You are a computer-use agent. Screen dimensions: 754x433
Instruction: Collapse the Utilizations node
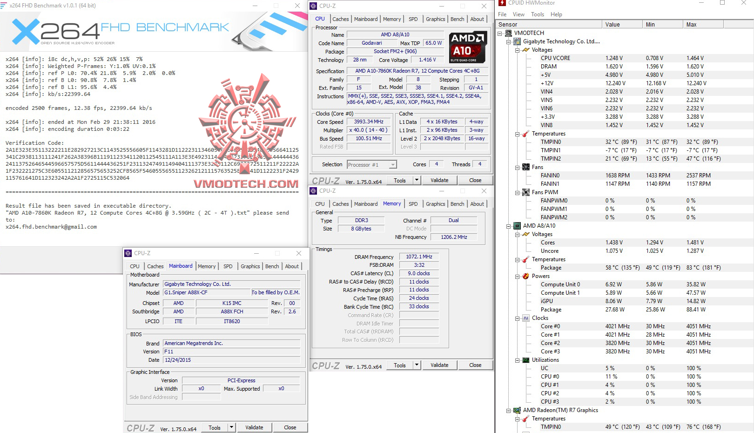(517, 360)
